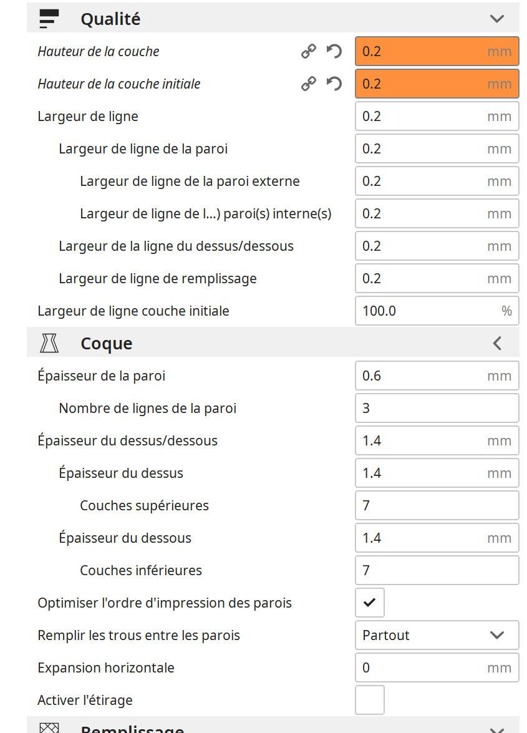527x733 pixels.
Task: Toggle Optimiser l'ordre d'impression des parois checkbox
Action: coord(370,603)
